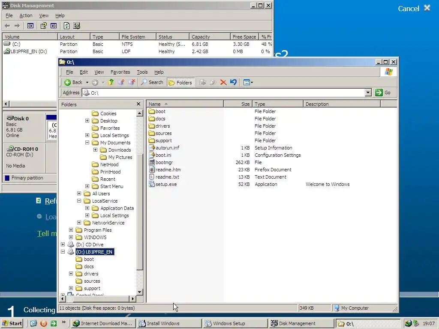
Task: Toggle the Folders pane button
Action: click(180, 82)
